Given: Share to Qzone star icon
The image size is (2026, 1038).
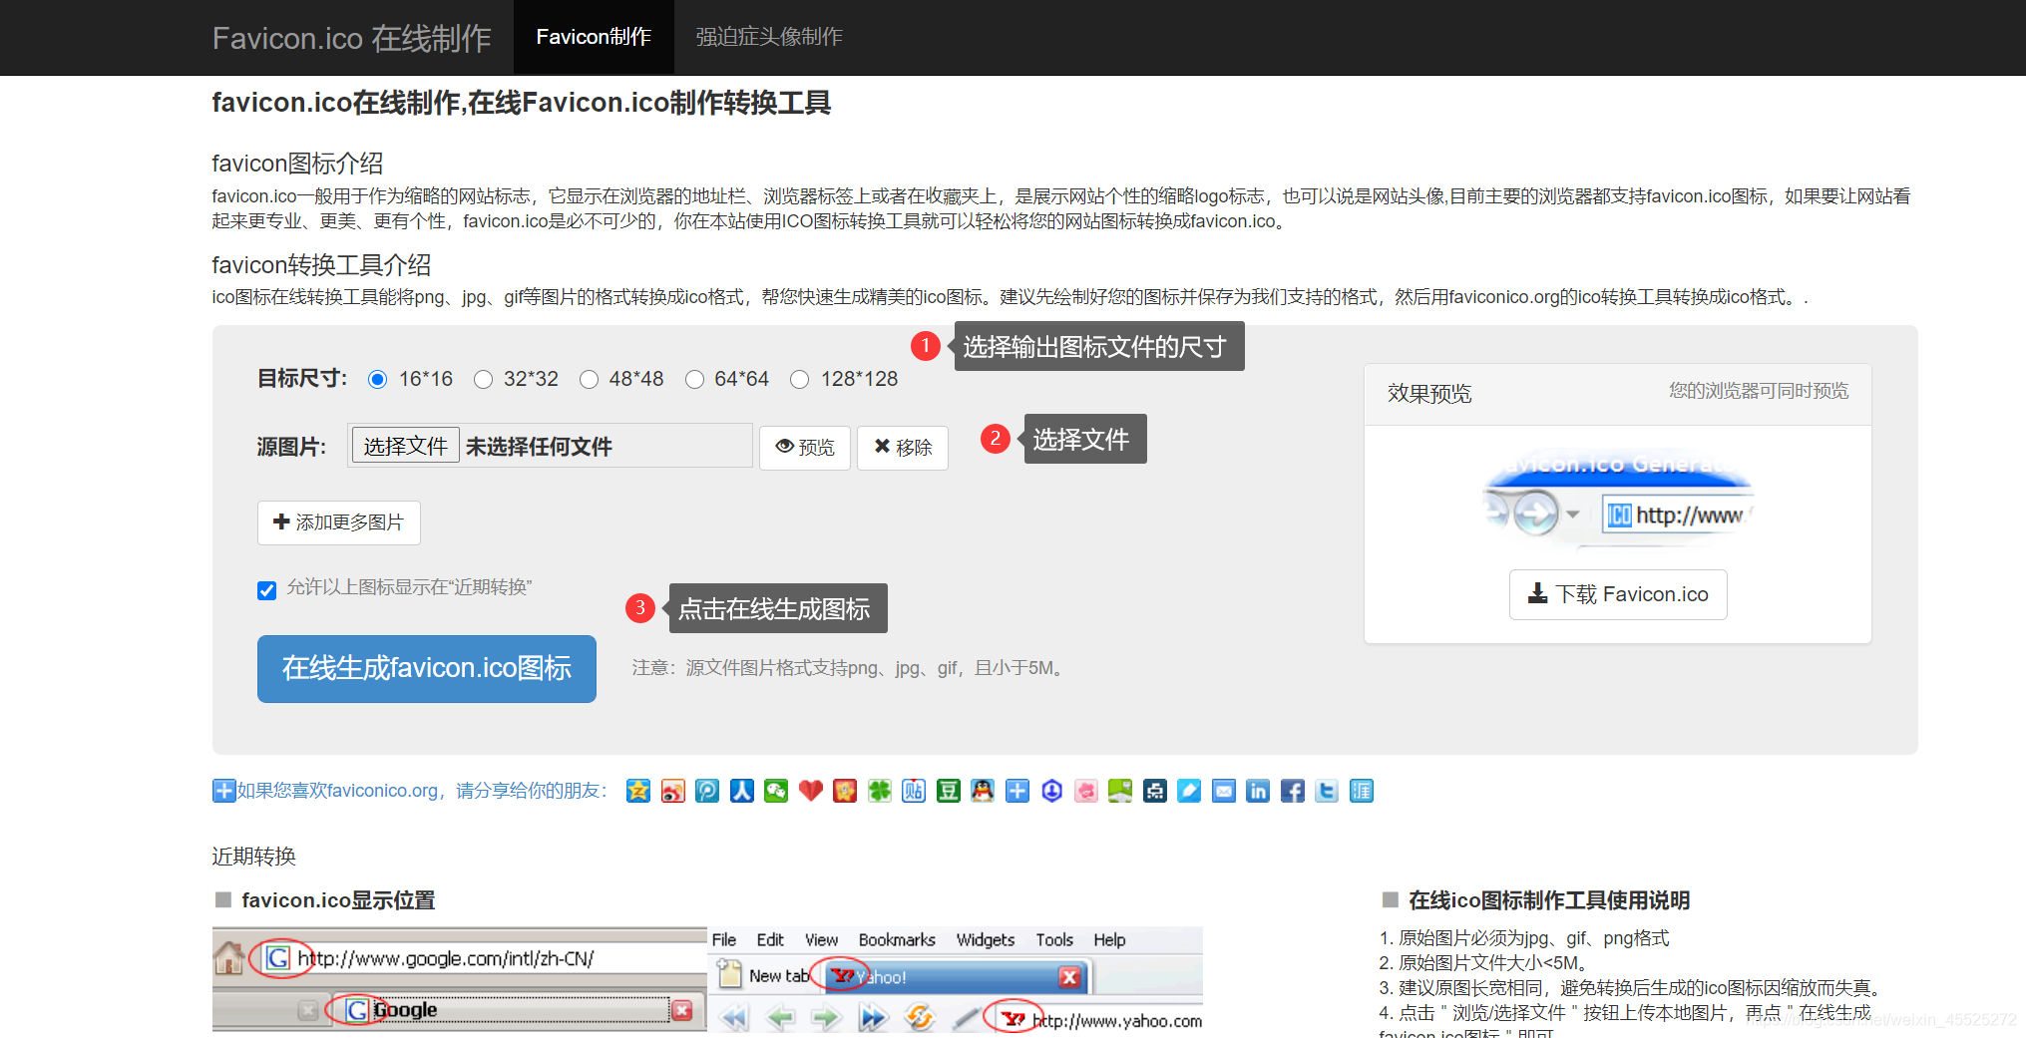Looking at the screenshot, I should click(x=638, y=791).
